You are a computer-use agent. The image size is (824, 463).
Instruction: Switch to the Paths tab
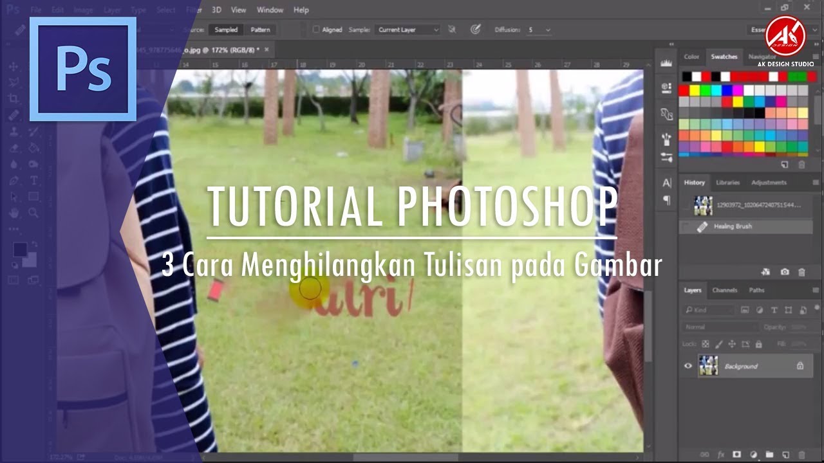(757, 291)
